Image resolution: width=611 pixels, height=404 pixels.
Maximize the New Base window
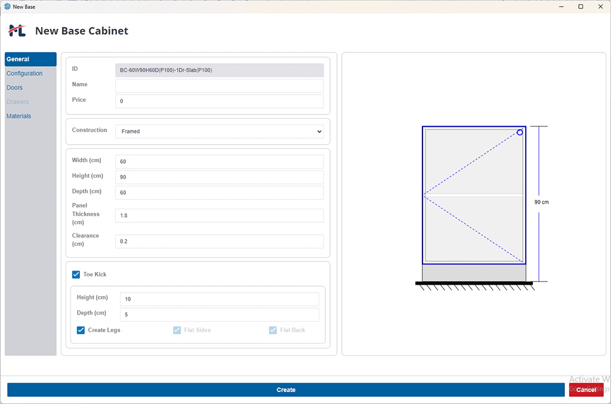[x=581, y=7]
